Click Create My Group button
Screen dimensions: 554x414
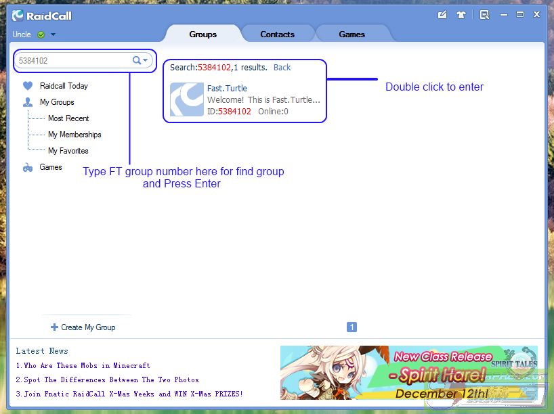(x=83, y=327)
